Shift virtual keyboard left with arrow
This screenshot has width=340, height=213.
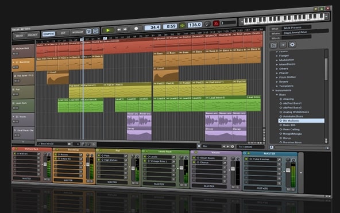(x=242, y=21)
